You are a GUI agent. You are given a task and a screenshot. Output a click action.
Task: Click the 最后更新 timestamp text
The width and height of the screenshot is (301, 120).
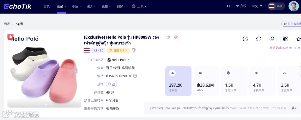285,48
